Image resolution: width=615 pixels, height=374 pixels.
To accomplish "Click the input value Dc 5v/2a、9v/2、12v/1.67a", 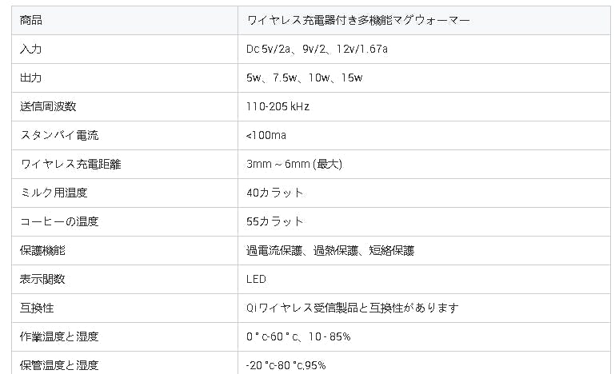I will pos(317,49).
